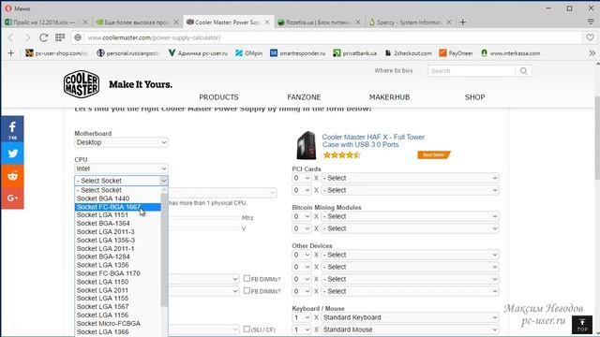Close the Cooler Master Power Supply tab

(267, 22)
